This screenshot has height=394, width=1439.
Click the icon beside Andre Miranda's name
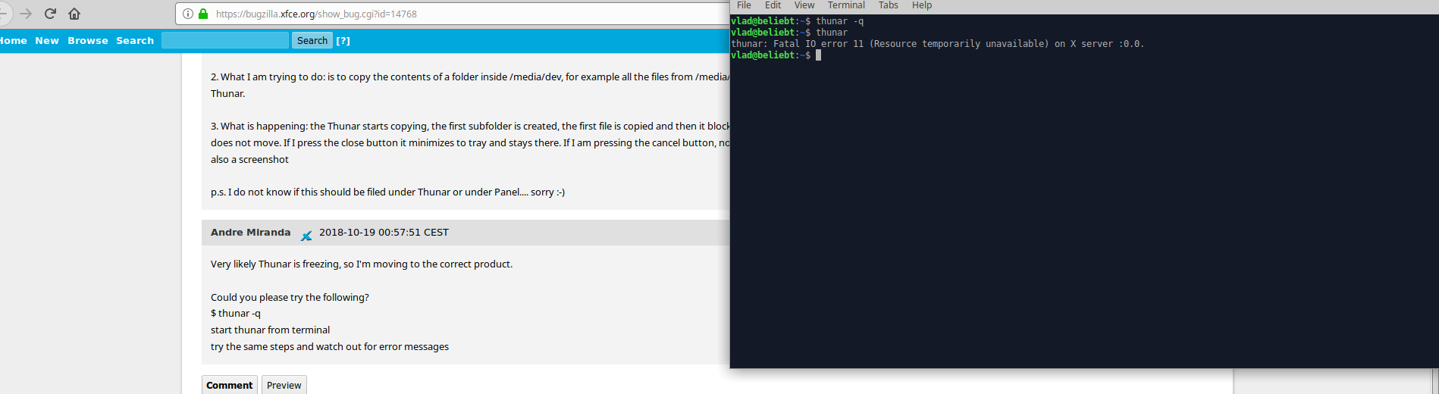point(306,235)
